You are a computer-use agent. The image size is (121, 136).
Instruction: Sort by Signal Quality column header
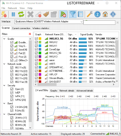pyautogui.click(x=86, y=34)
